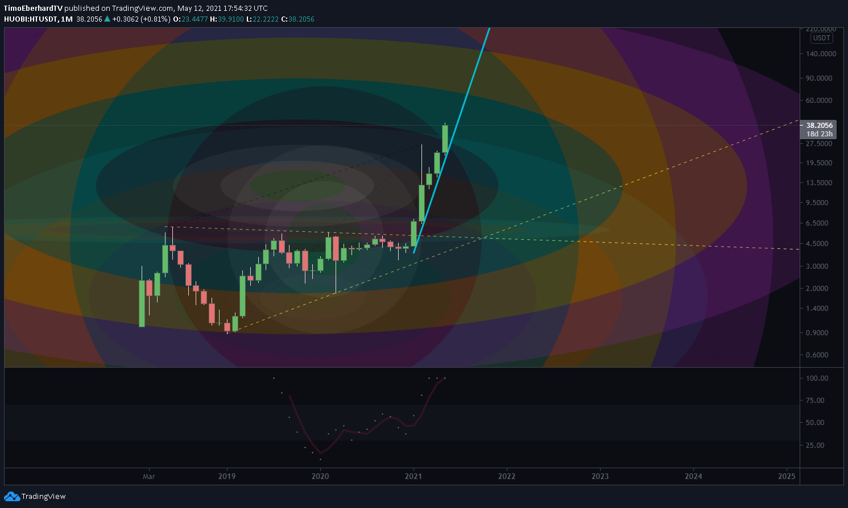Click the 2021 label on time axis
This screenshot has height=508, width=848.
point(413,476)
